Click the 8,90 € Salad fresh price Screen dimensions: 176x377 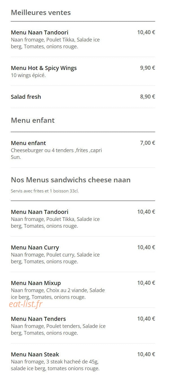(x=148, y=97)
